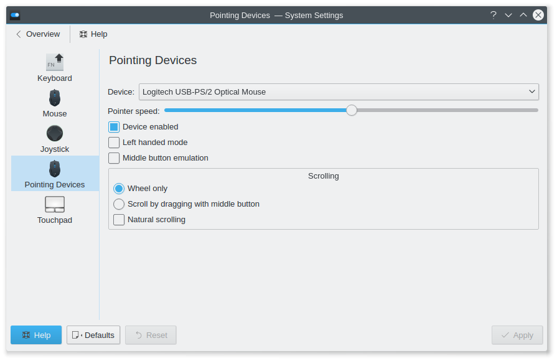557x361 pixels.
Task: Enable Left handed mode
Action: [x=114, y=143]
